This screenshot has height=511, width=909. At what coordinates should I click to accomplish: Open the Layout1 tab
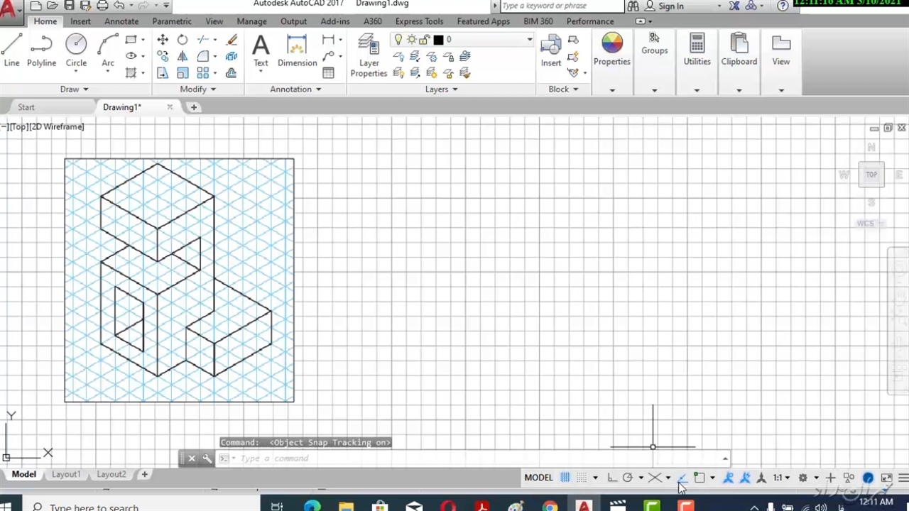pos(66,474)
